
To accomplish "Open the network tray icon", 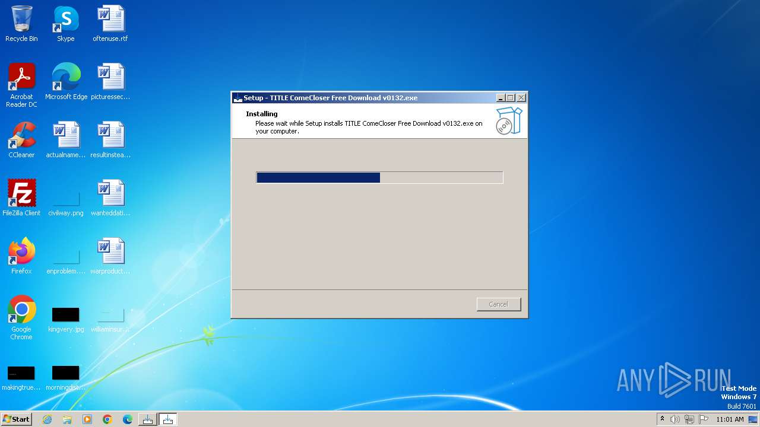I will (689, 419).
